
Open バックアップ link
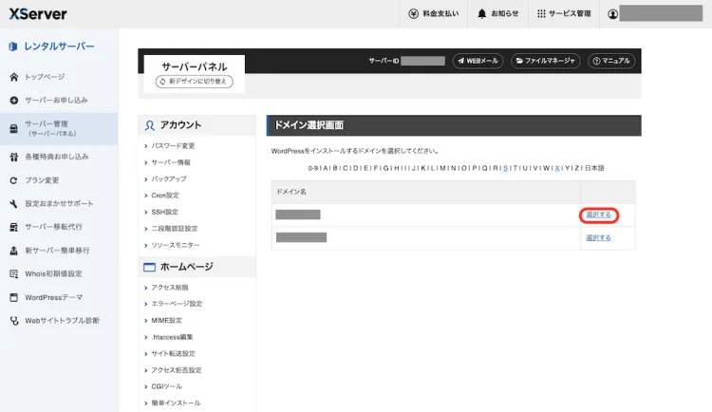coord(169,179)
